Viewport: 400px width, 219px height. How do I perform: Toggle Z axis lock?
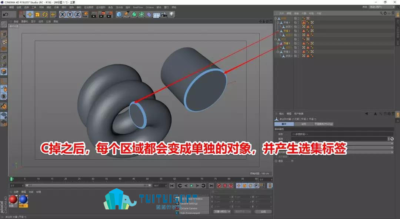click(x=77, y=14)
